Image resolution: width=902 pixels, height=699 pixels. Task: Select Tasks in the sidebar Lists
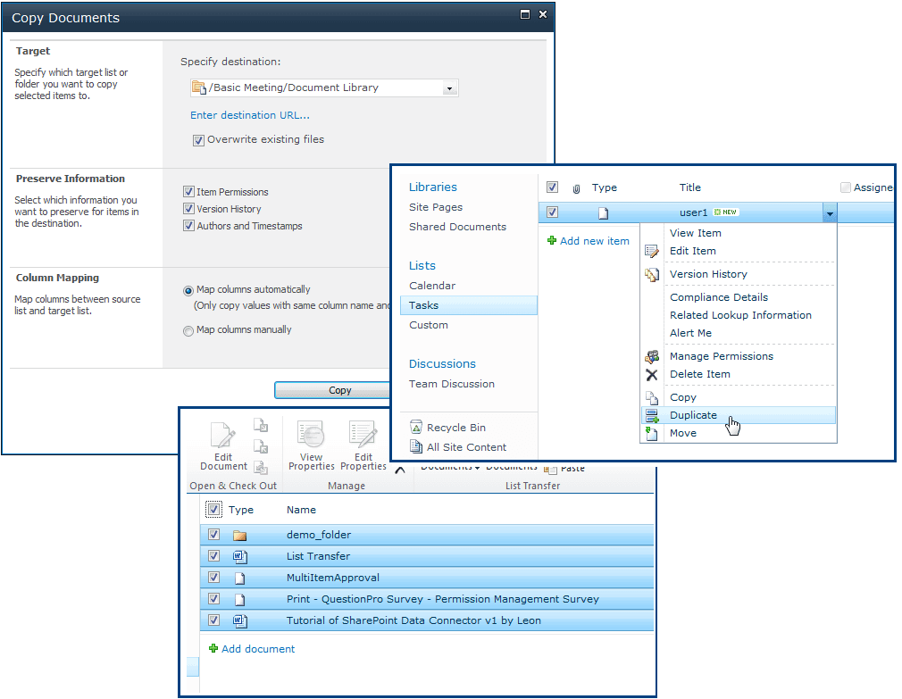tap(468, 306)
